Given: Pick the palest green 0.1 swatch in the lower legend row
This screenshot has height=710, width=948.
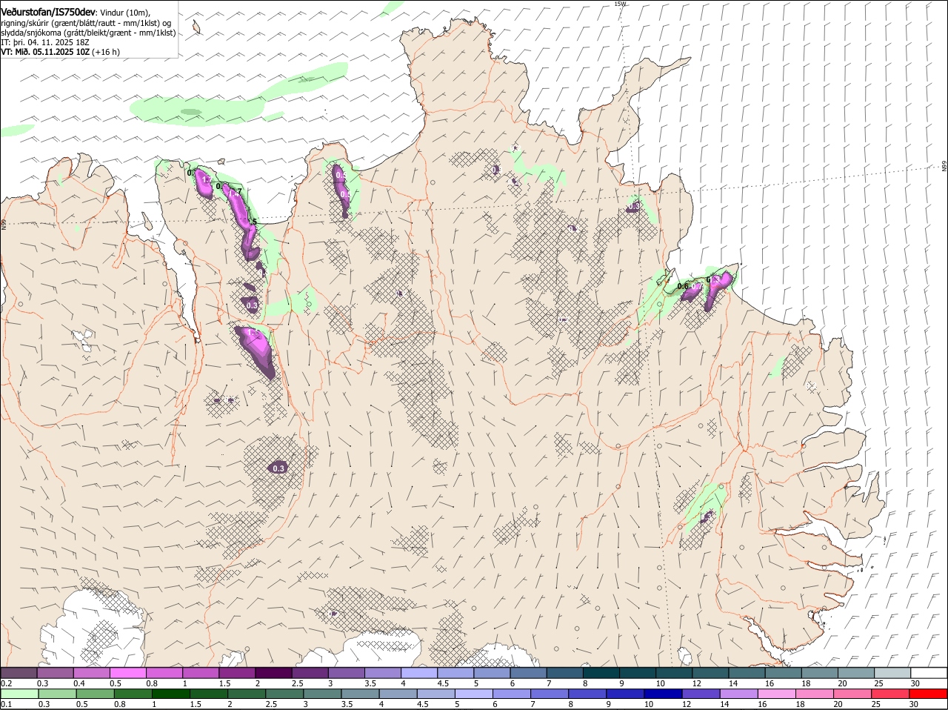Looking at the screenshot, I should pyautogui.click(x=19, y=694).
